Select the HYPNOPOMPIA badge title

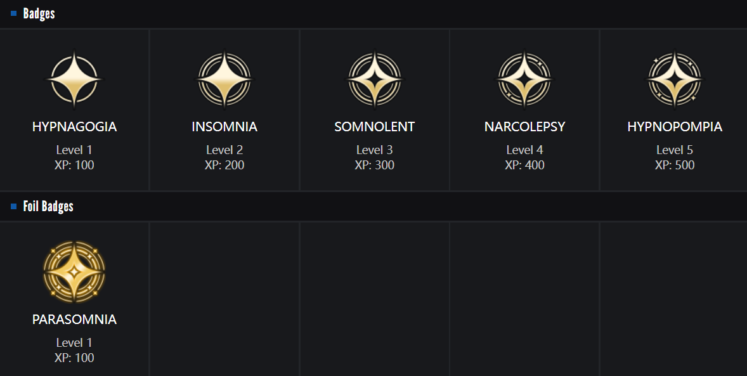coord(674,127)
